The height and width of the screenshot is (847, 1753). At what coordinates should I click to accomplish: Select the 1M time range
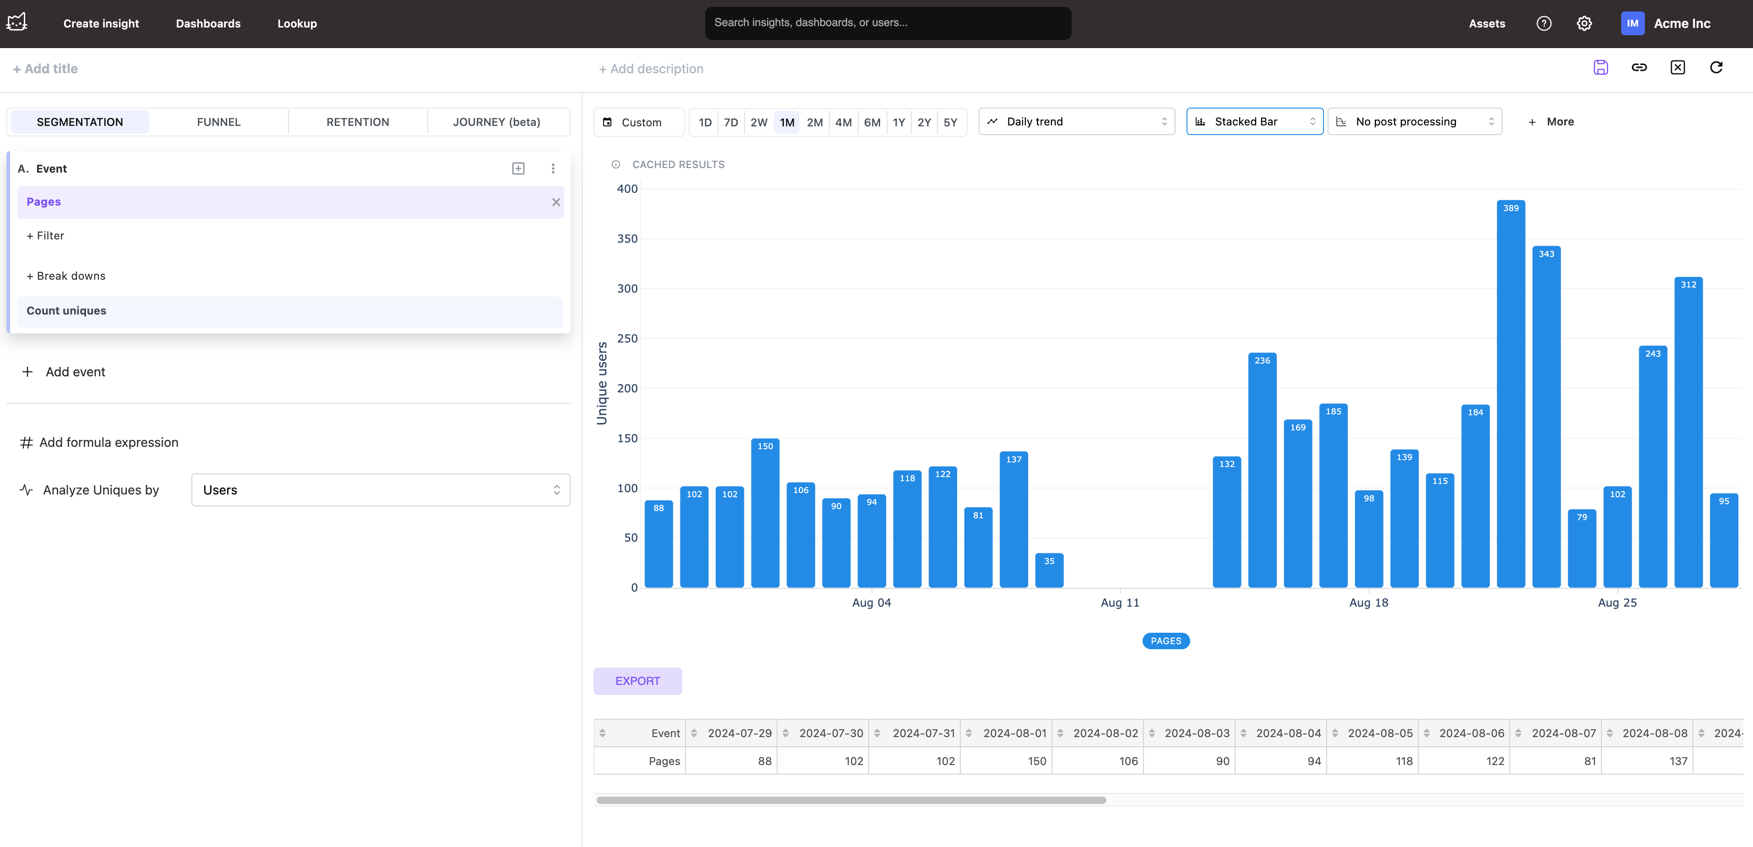click(x=787, y=122)
